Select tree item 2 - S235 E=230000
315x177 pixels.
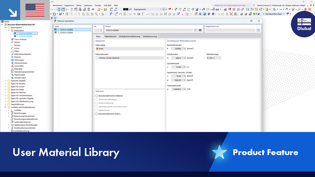(x=24, y=36)
